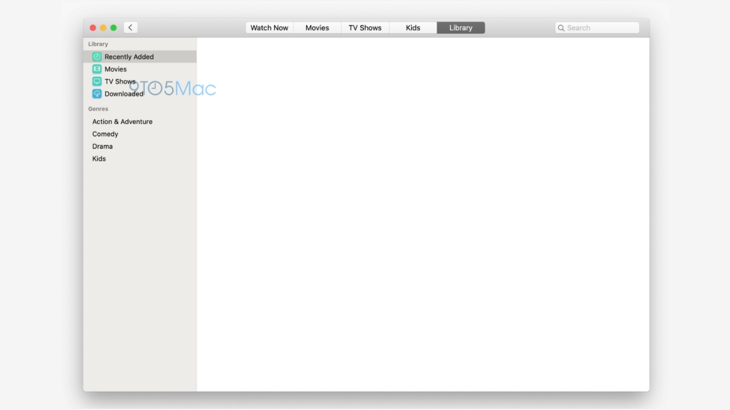Close the window with the red button

pyautogui.click(x=93, y=28)
